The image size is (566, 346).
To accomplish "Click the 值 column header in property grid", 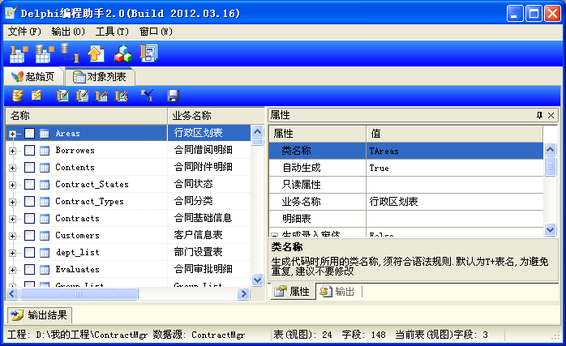I will click(x=454, y=134).
